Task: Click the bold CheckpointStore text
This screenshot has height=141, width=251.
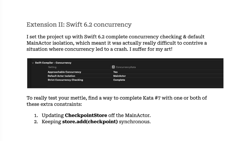Action: coord(86,115)
